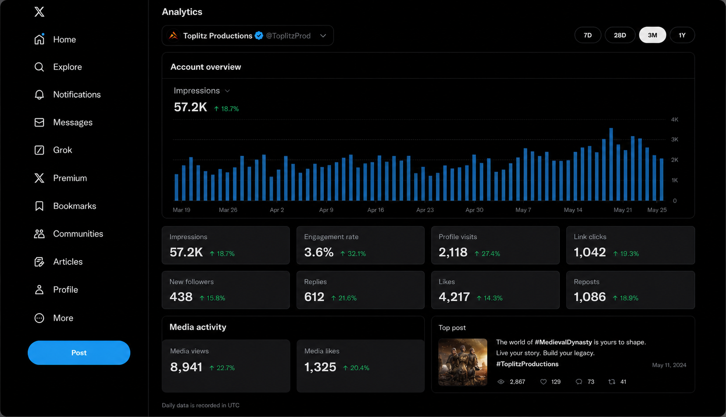Select the Link clicks 1,042 card
The image size is (726, 417).
[630, 245]
